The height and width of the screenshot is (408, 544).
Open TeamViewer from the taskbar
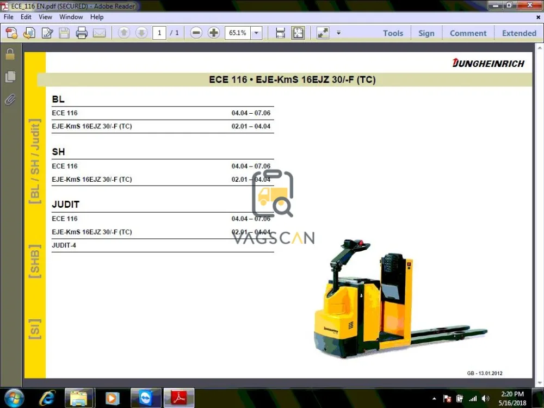click(x=146, y=398)
